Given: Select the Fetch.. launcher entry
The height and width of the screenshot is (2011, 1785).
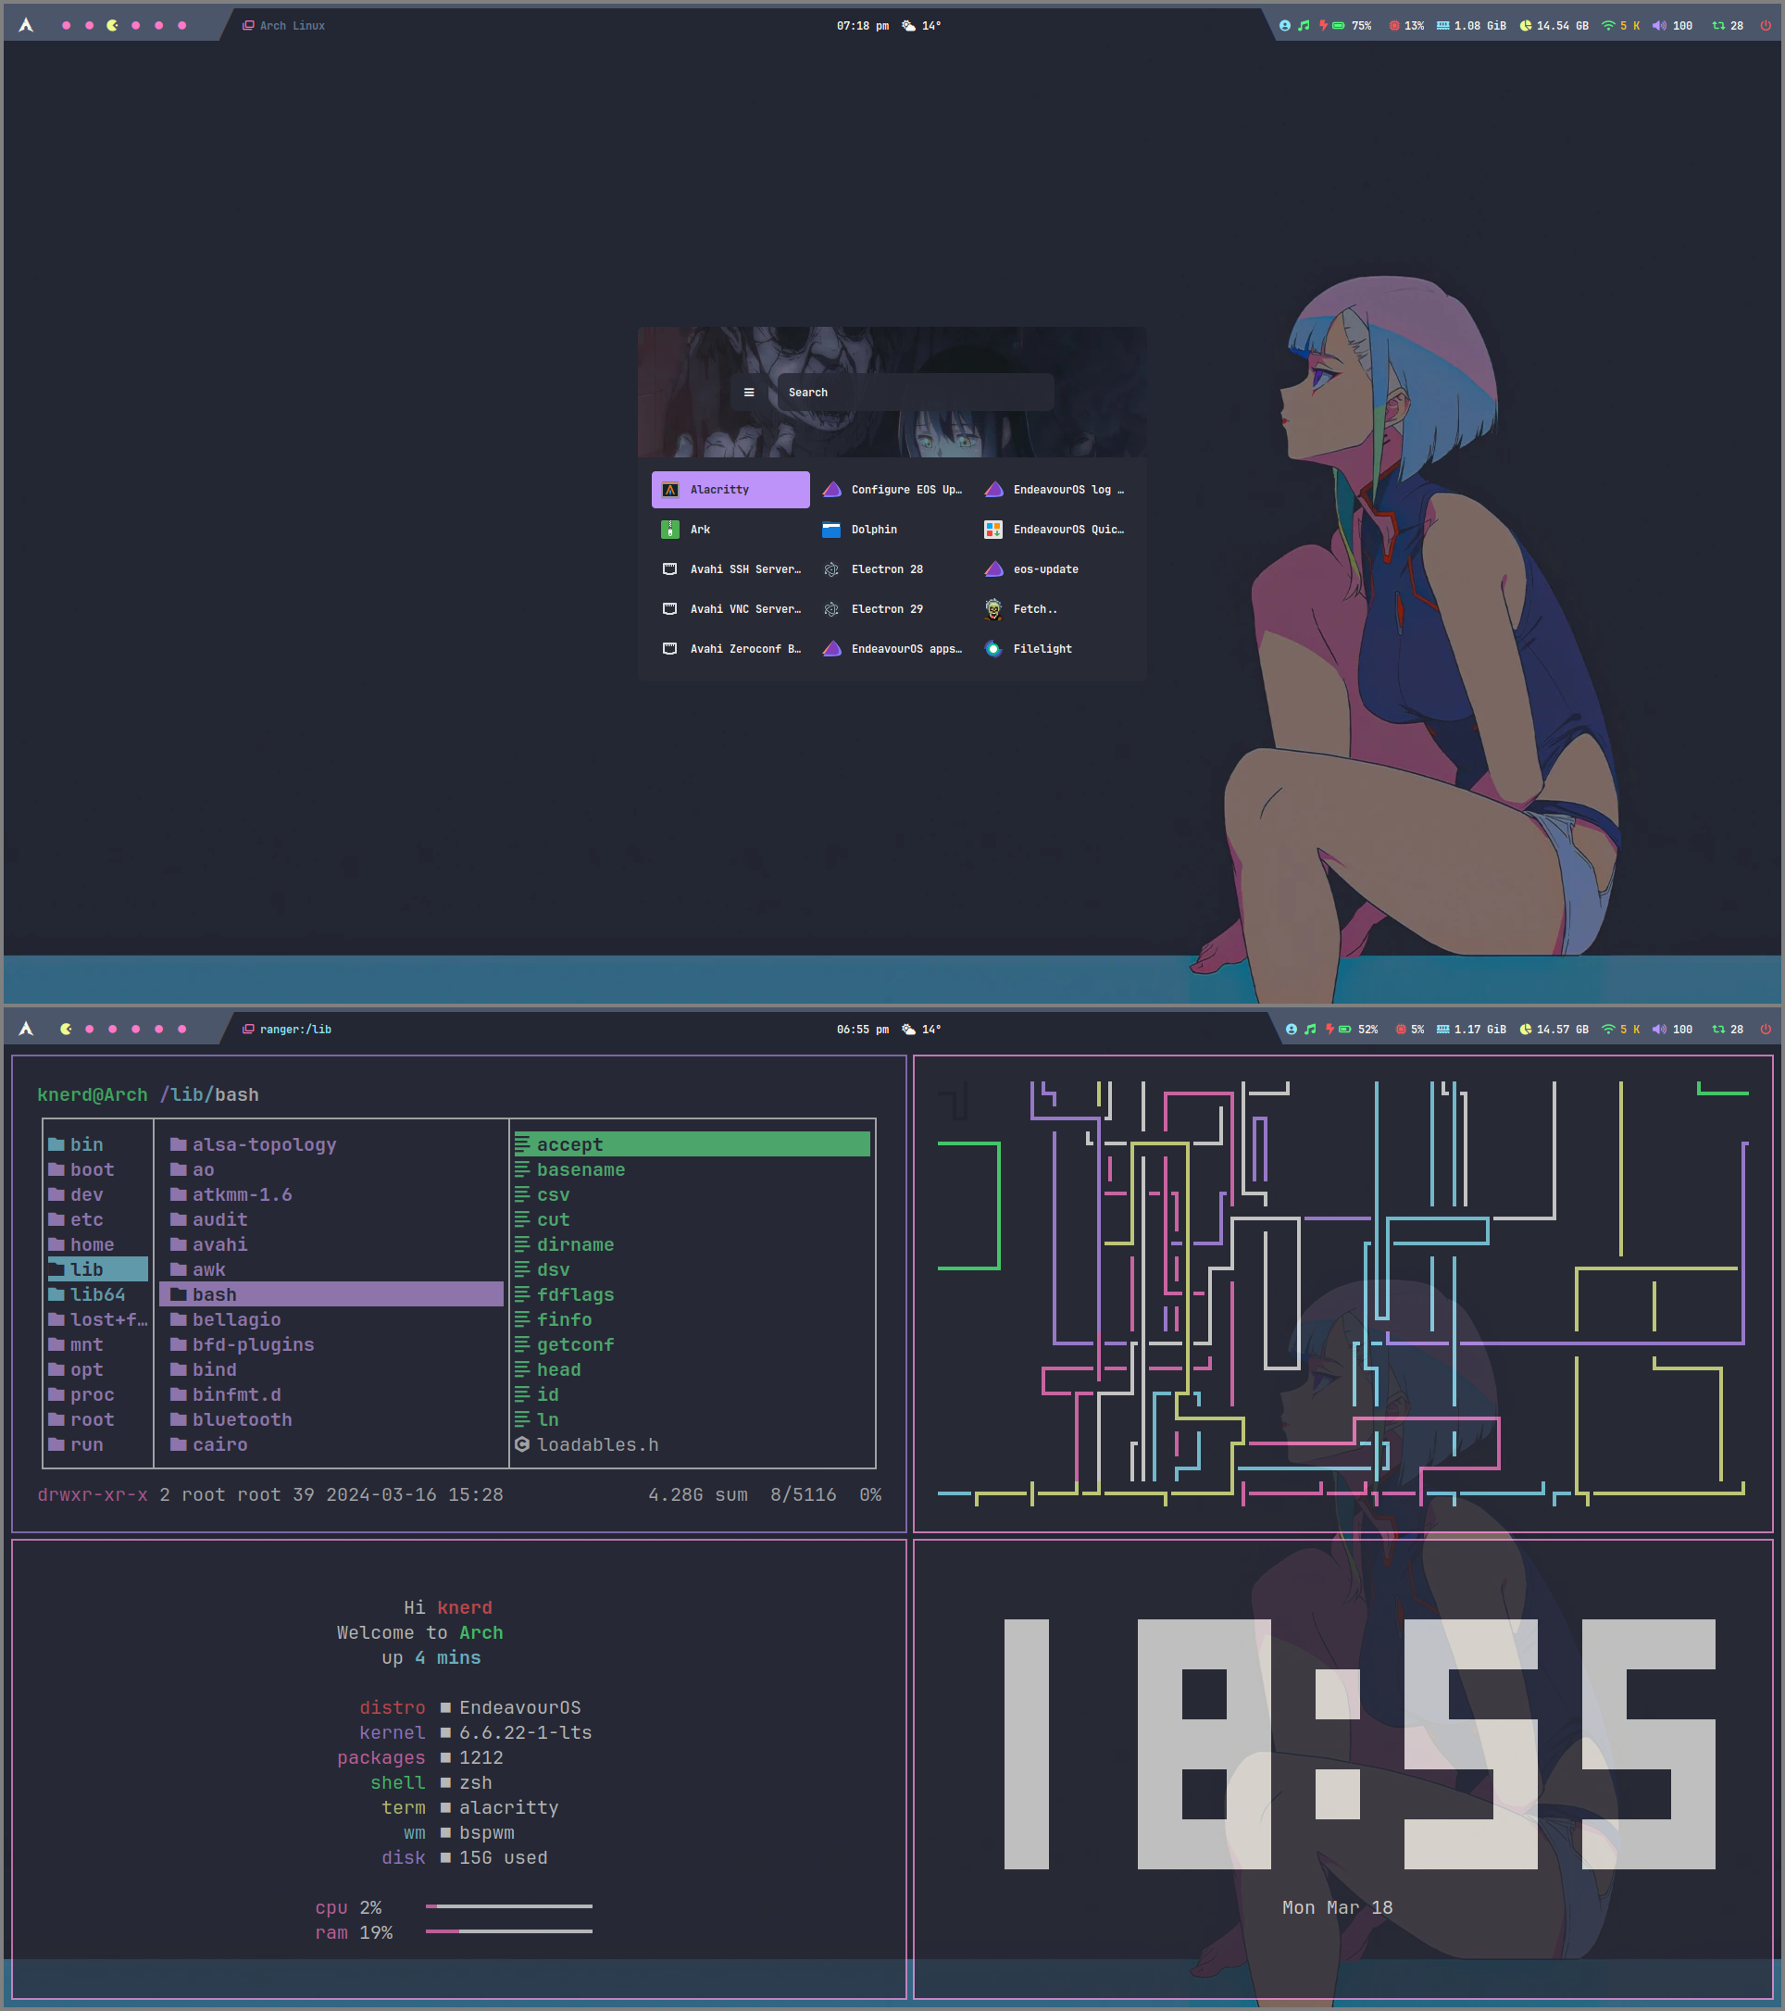Looking at the screenshot, I should [1054, 609].
